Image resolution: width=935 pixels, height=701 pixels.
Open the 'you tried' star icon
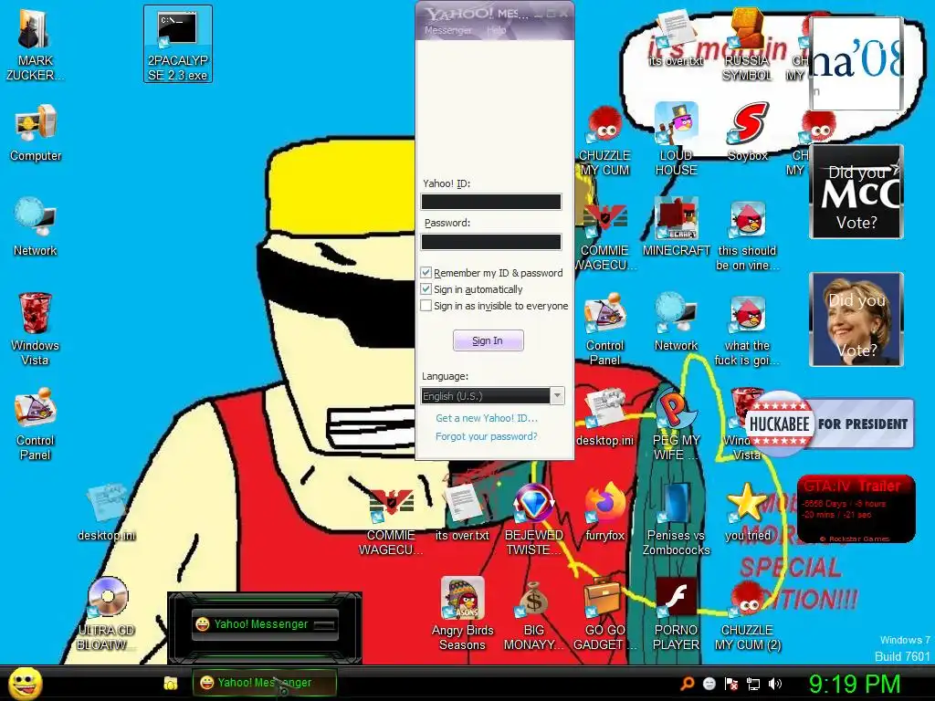(747, 512)
